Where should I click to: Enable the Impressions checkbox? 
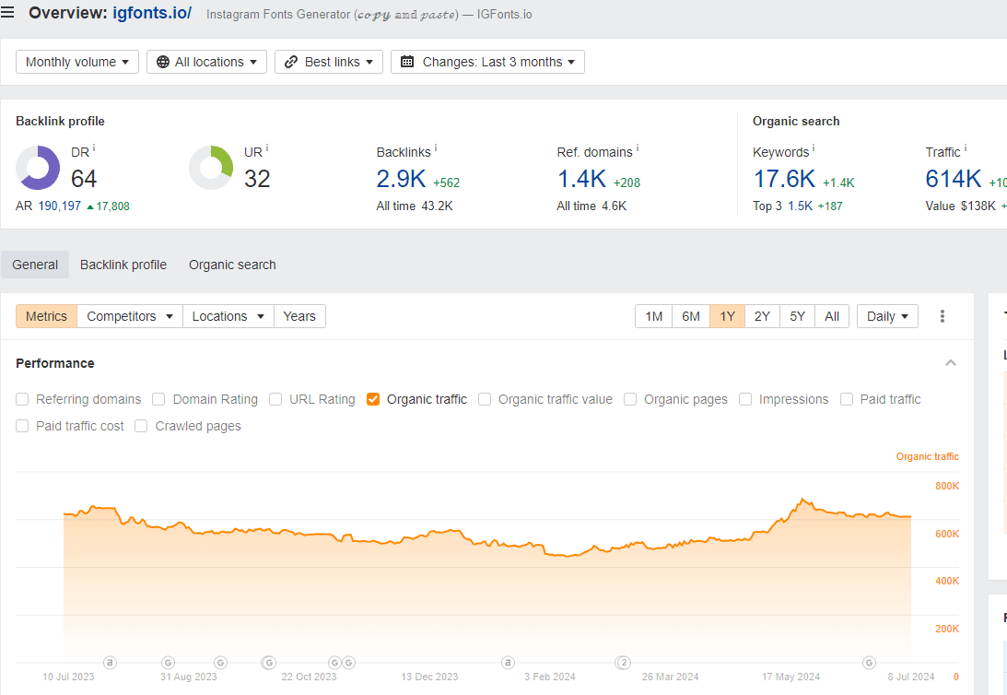tap(745, 399)
